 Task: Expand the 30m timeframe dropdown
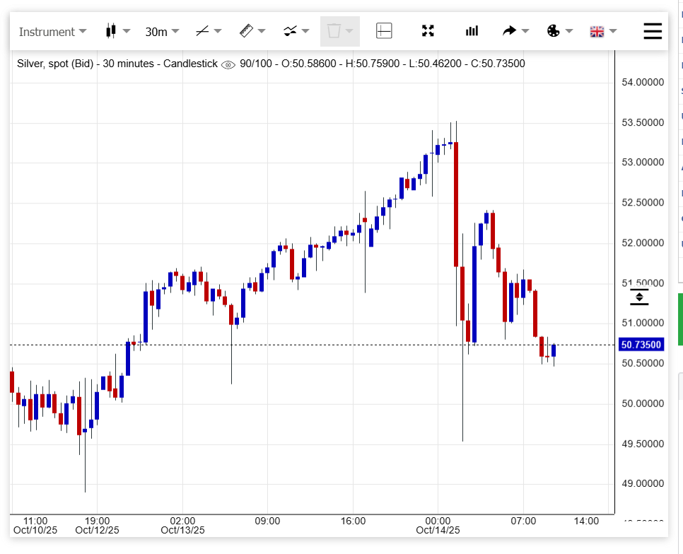tap(162, 32)
